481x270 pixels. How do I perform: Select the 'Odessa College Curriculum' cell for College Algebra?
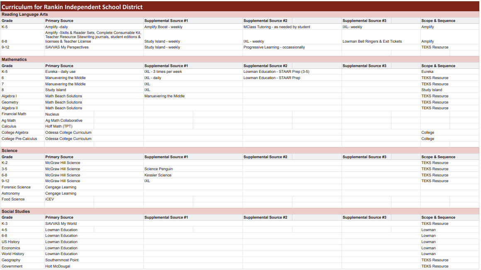[68, 133]
